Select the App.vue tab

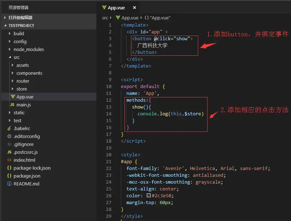pos(119,8)
